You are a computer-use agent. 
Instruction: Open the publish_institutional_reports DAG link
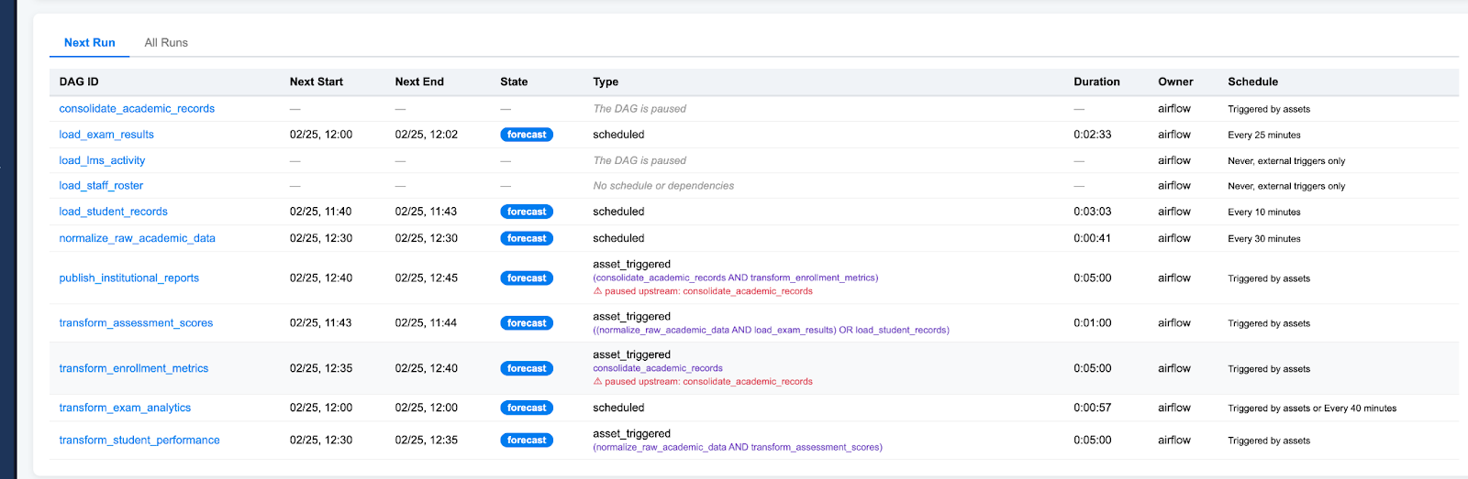(128, 278)
